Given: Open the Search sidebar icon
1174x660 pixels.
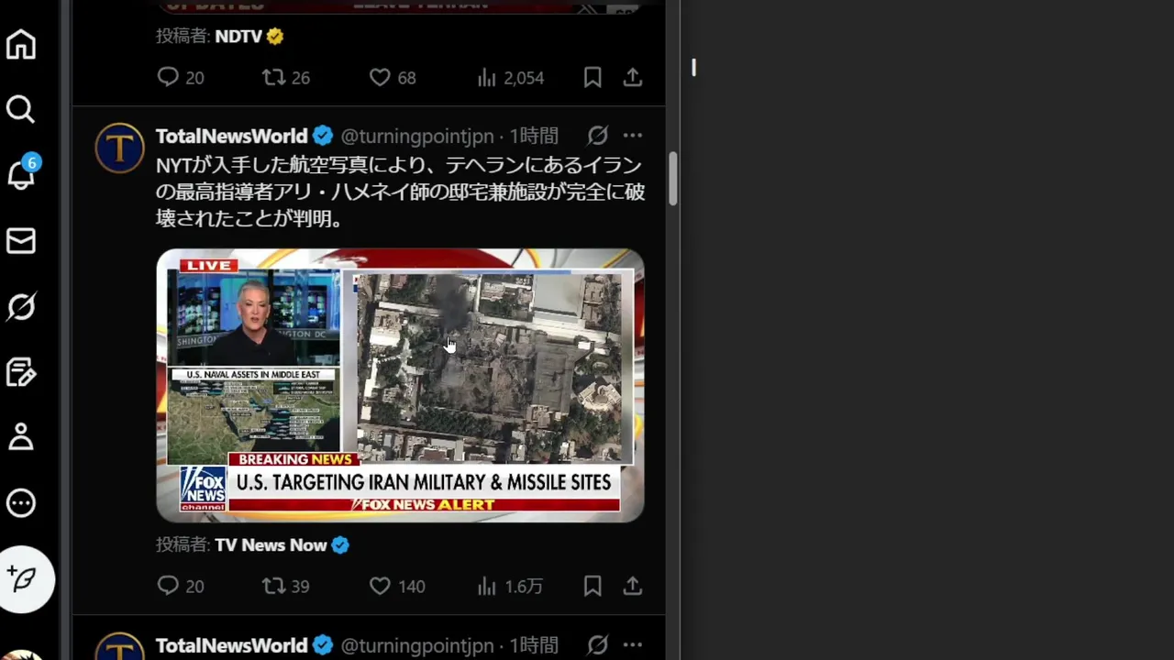Looking at the screenshot, I should point(21,110).
